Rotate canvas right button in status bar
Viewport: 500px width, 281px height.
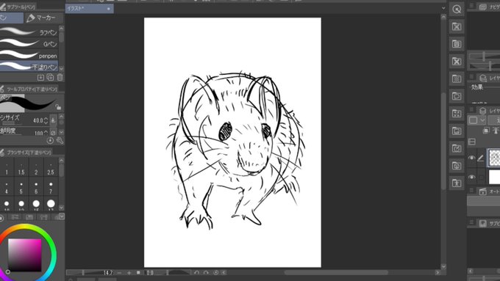206,273
